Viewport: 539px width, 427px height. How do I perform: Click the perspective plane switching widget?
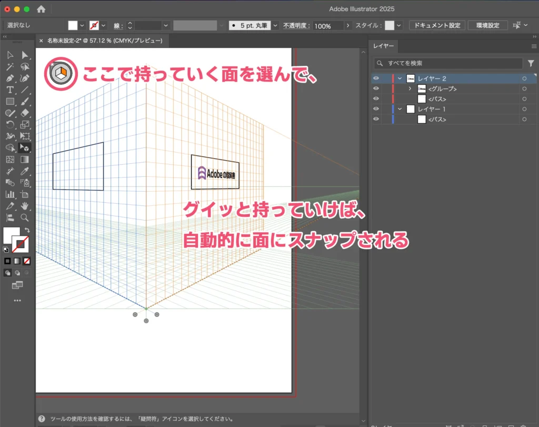[61, 74]
